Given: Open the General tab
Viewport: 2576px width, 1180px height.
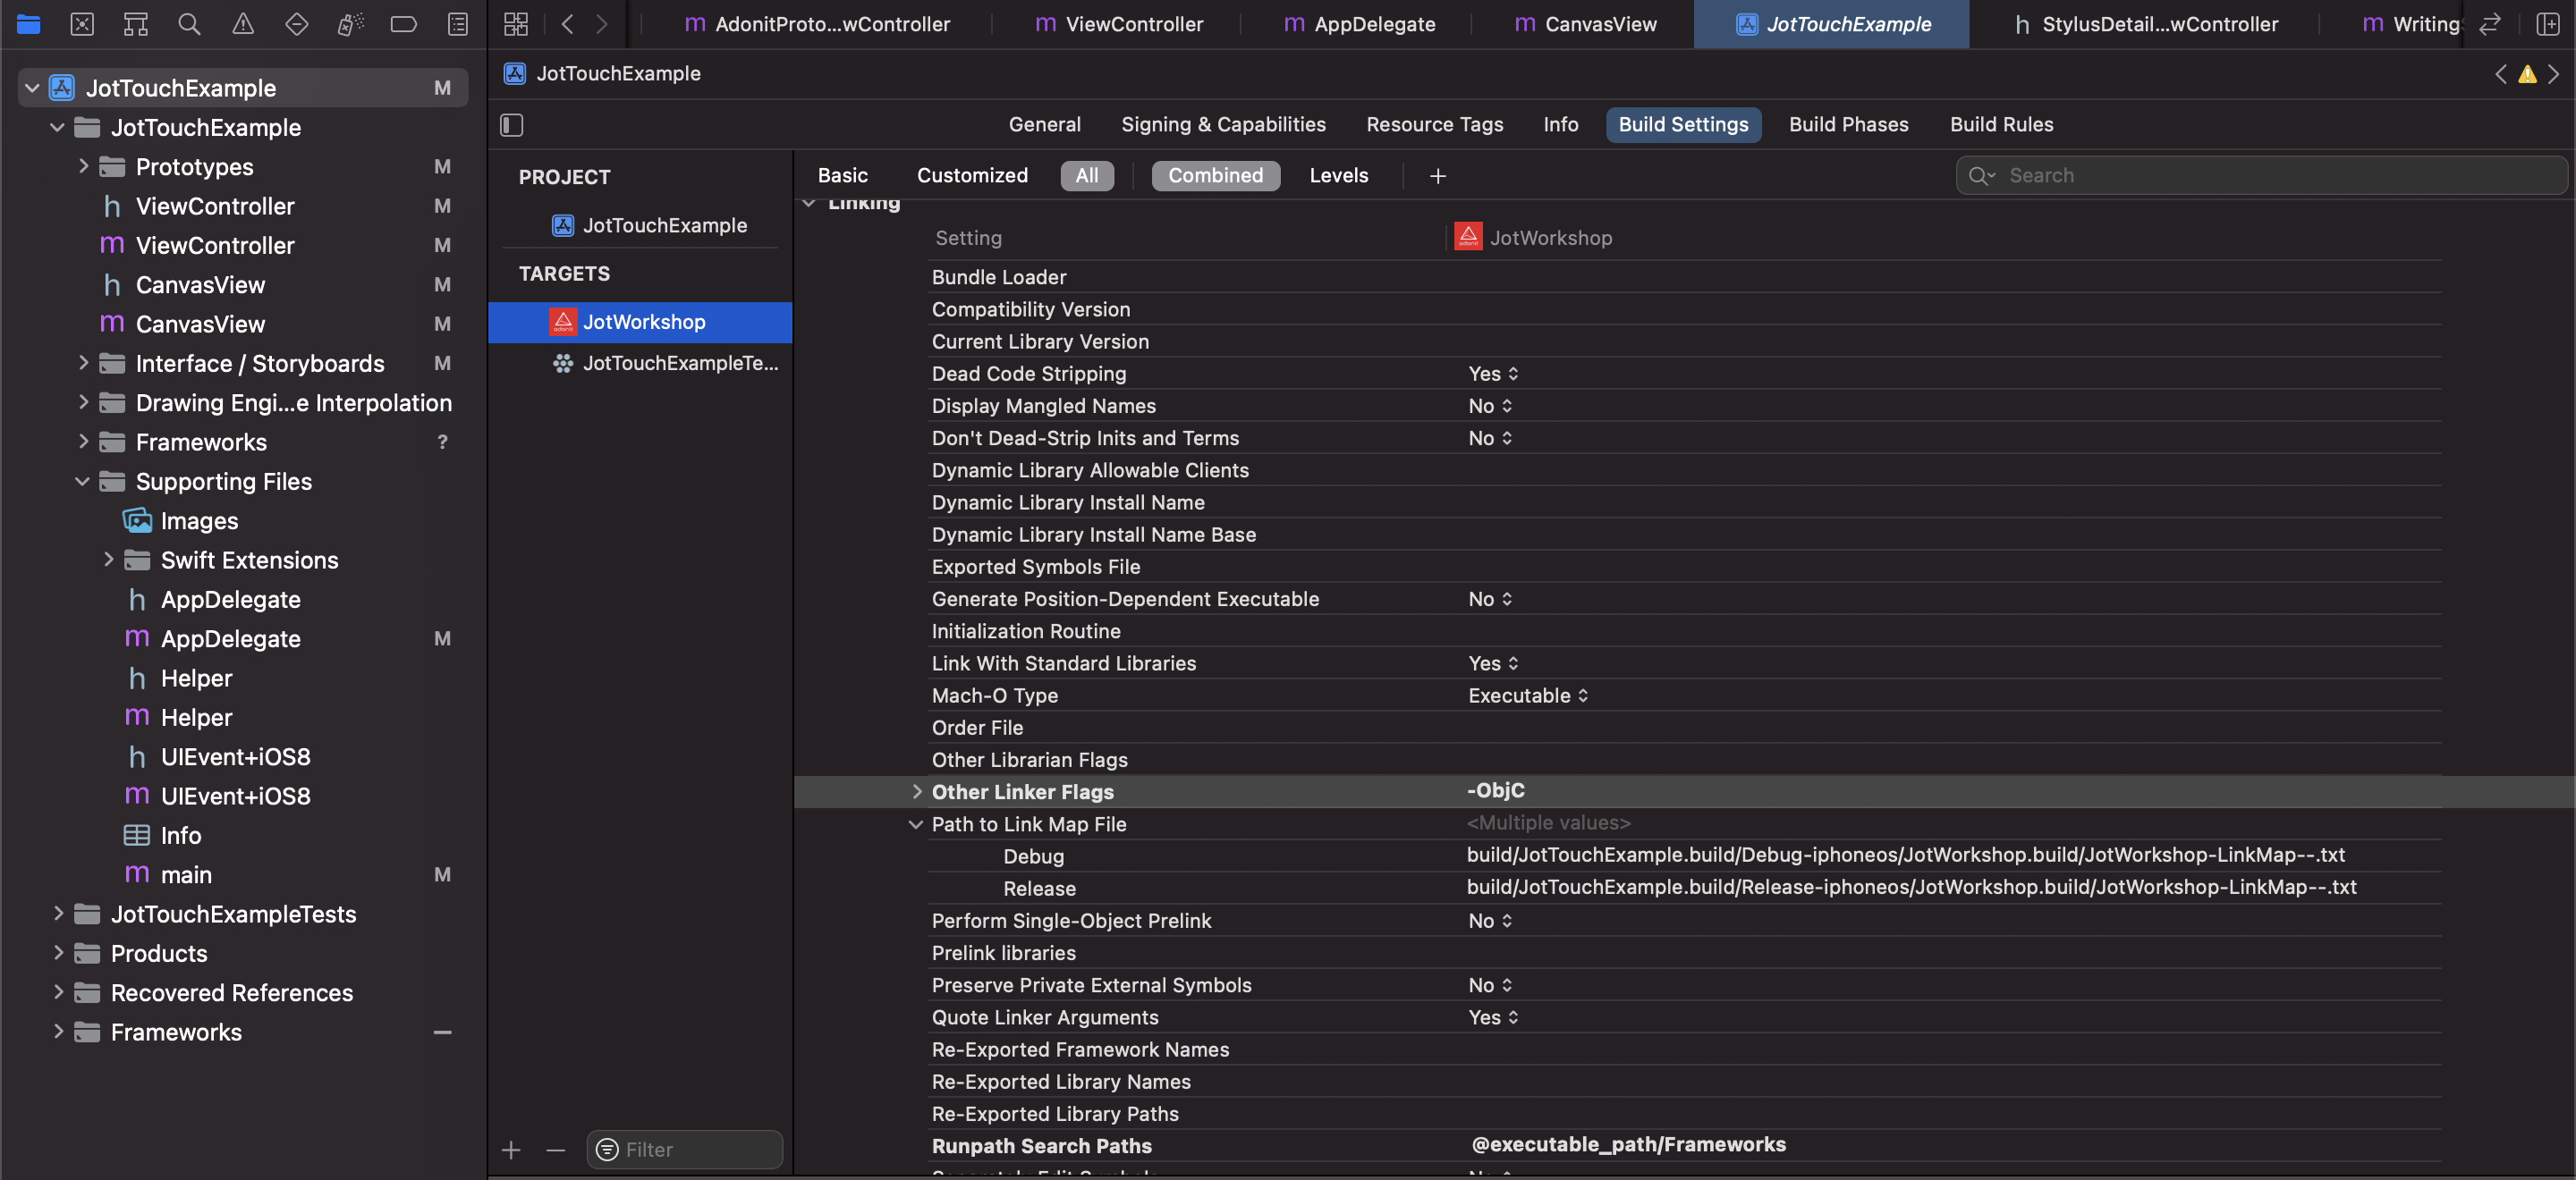Looking at the screenshot, I should pos(1044,125).
